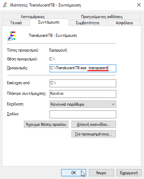Open the Συμβατότητα tab
This screenshot has height=179, width=144.
88,23
